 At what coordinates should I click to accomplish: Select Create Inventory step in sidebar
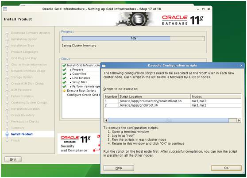23,115
